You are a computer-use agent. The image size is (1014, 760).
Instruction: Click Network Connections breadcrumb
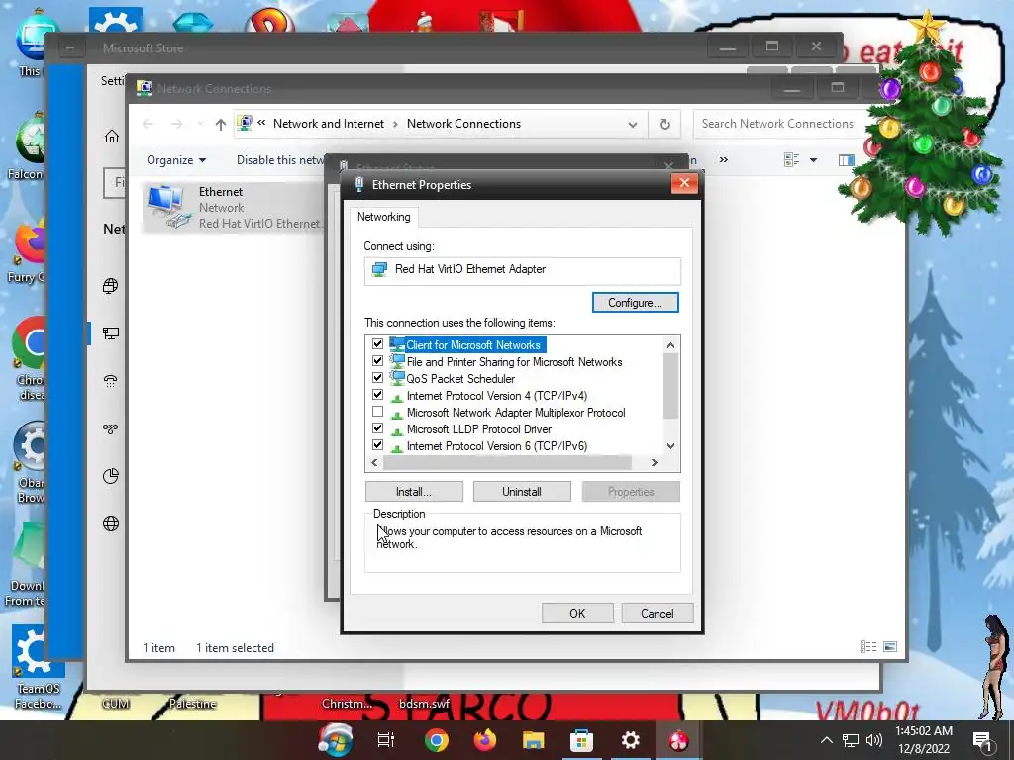pyautogui.click(x=463, y=124)
